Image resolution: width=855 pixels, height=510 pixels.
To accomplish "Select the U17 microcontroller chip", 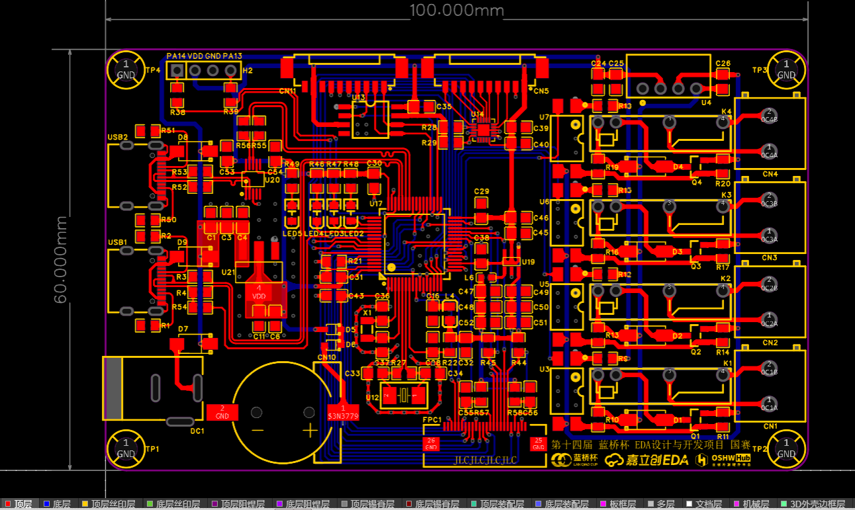I will [415, 243].
